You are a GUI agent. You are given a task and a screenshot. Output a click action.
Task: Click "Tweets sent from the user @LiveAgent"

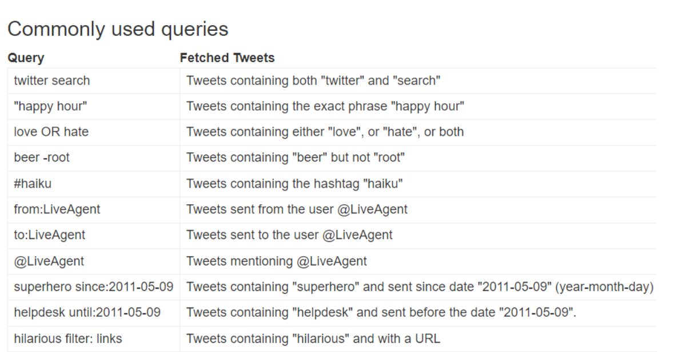297,209
